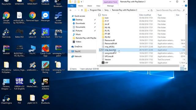Viewport: 196px width, 110px height.
Task: Launch Asphalt 8 Airborne shortcut
Action: click(x=45, y=83)
